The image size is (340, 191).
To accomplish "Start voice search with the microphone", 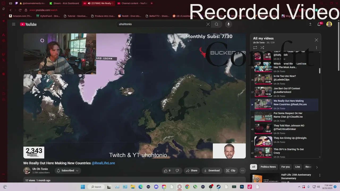I will point(228,24).
